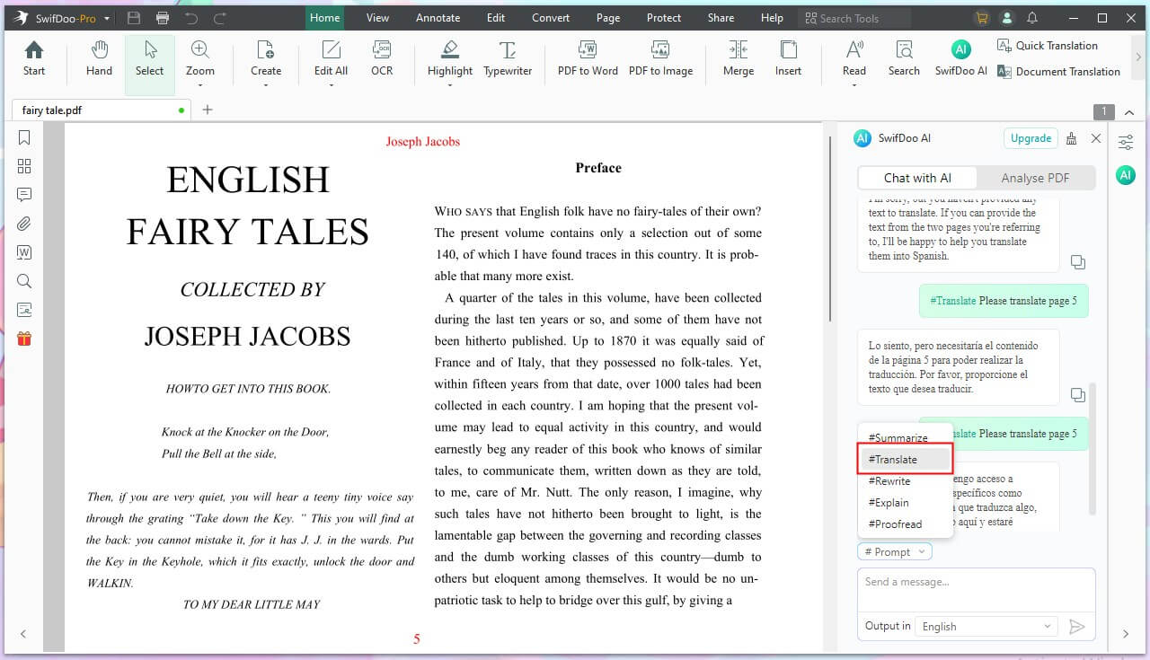Open the Merge tool
Image resolution: width=1150 pixels, height=660 pixels.
(x=739, y=59)
